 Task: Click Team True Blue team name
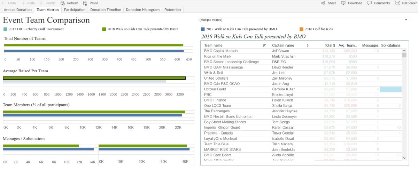pyautogui.click(x=216, y=144)
